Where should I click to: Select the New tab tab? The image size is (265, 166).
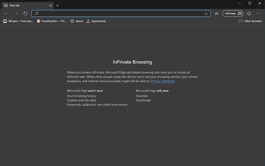[x=28, y=5]
